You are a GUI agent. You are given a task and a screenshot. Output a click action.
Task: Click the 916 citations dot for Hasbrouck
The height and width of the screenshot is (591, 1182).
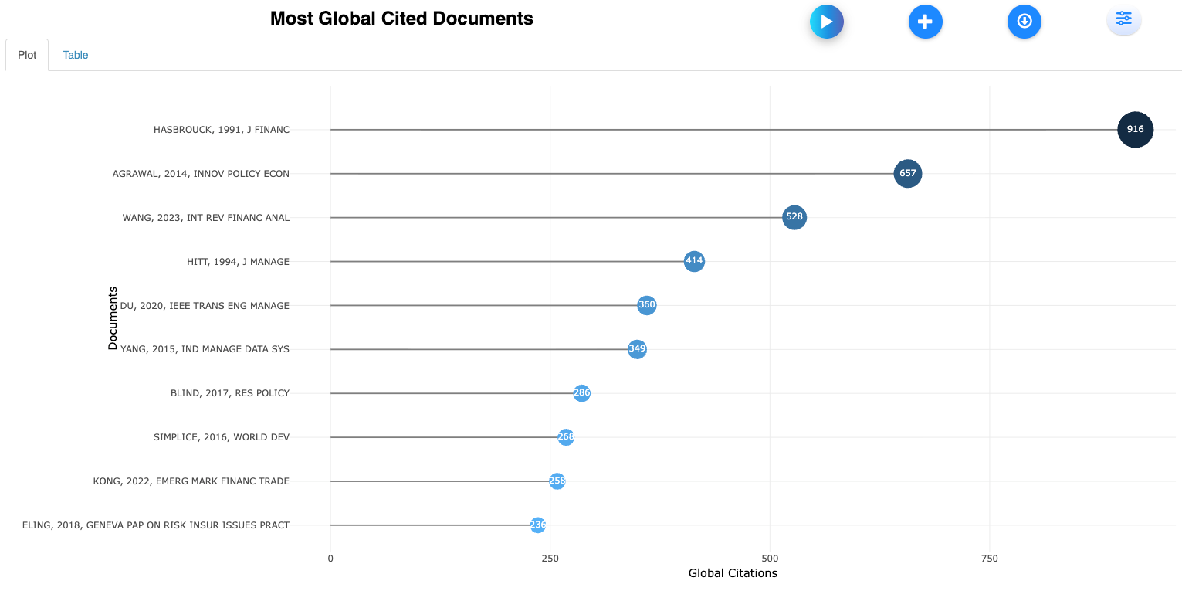(x=1135, y=129)
